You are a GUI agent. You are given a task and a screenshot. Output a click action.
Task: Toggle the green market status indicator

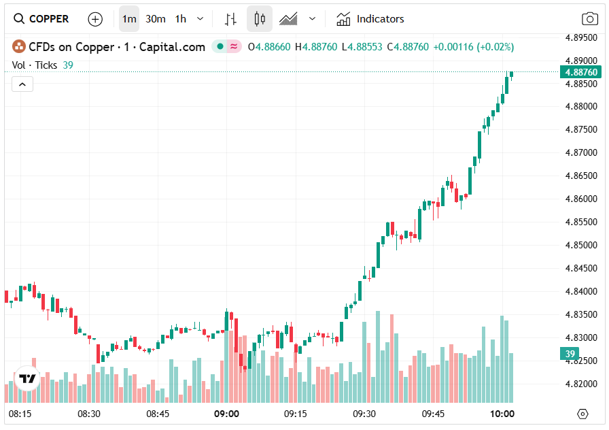pos(220,47)
